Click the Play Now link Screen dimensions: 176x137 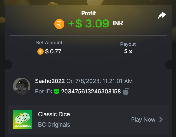pos(143,120)
